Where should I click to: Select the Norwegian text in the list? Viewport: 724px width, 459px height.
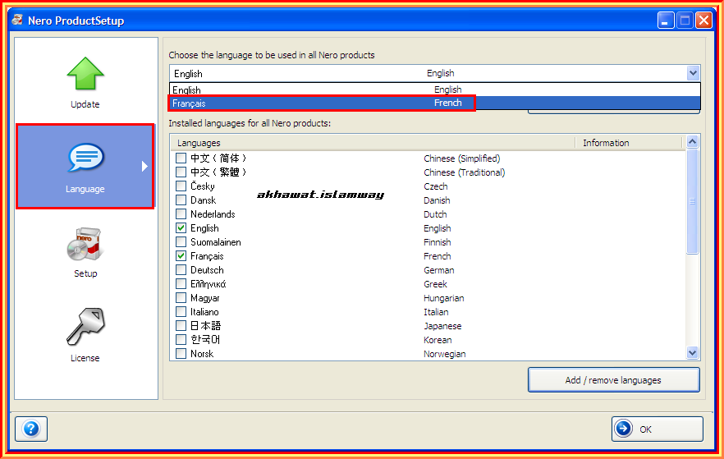(x=445, y=354)
